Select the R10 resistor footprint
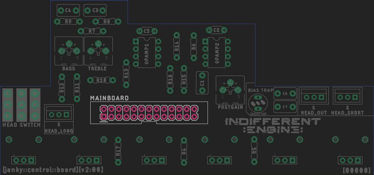 coord(101,80)
